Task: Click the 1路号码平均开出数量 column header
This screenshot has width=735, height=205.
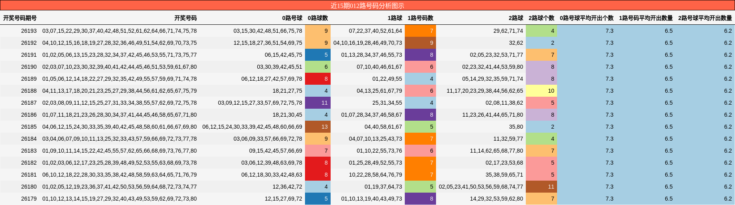Action: pos(646,18)
